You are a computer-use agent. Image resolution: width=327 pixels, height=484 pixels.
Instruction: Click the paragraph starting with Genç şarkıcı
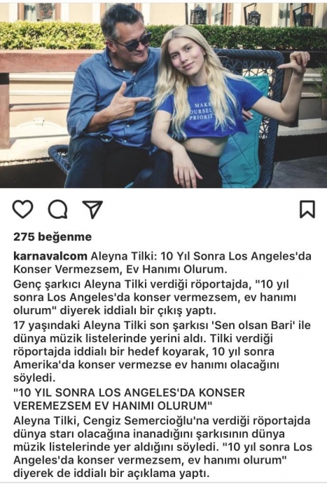tap(155, 297)
